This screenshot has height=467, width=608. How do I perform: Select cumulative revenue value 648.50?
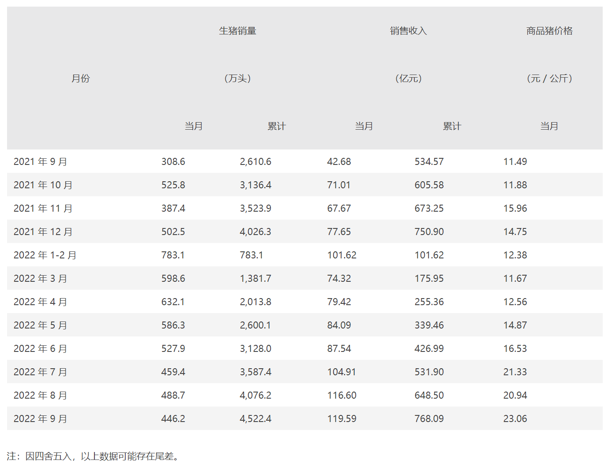429,396
